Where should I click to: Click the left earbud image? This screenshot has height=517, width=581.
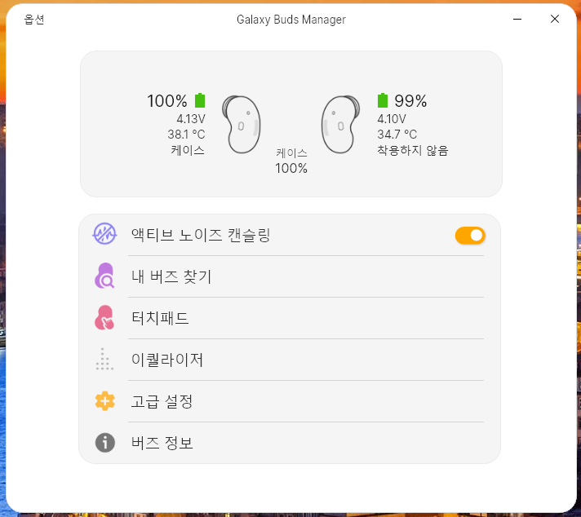[242, 125]
